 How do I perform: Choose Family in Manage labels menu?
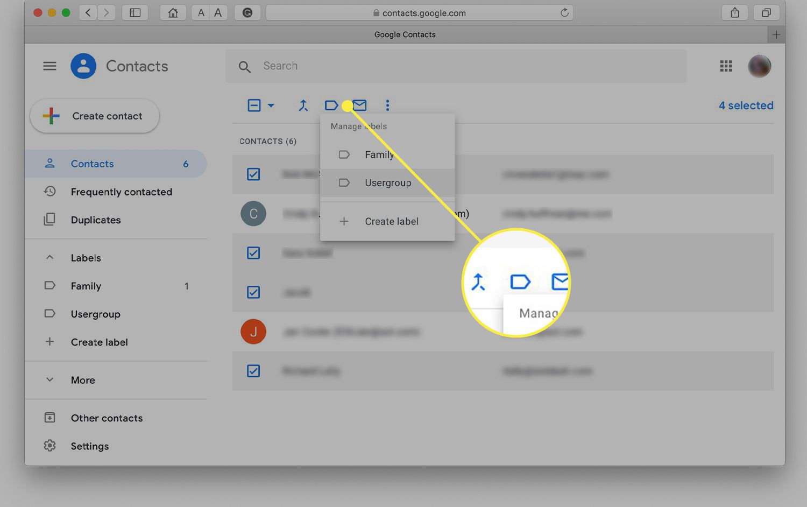coord(387,154)
